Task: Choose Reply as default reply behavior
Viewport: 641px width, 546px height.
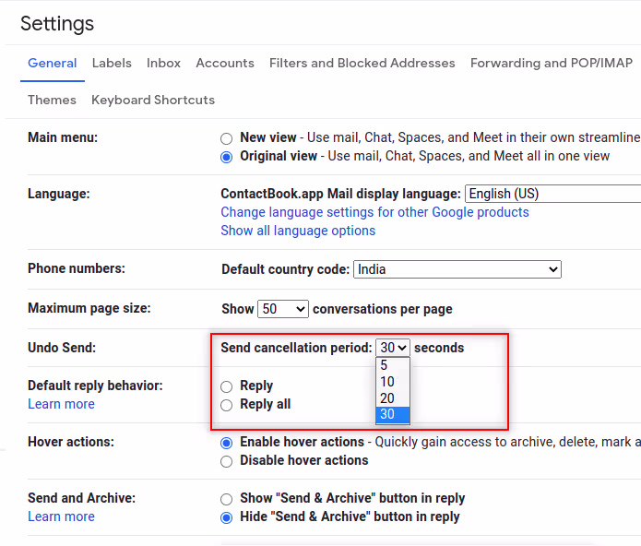Action: 227,386
